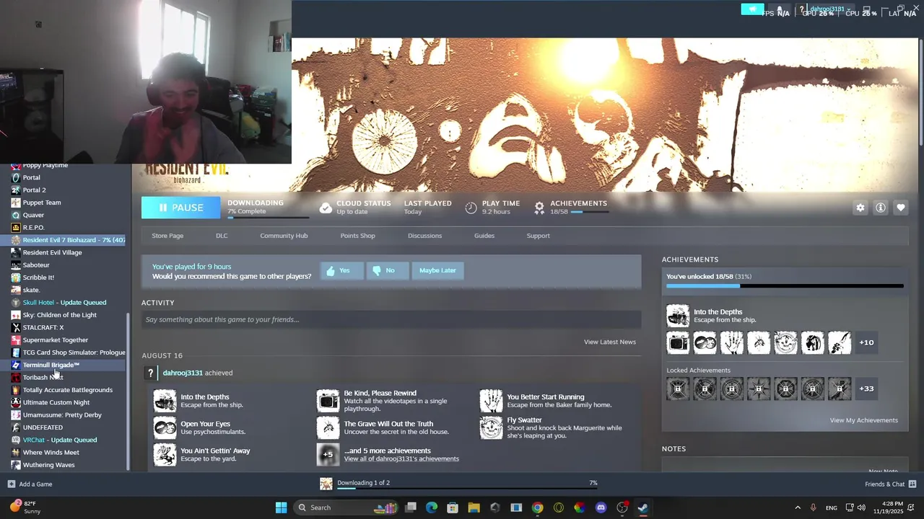
Task: Expand +10 more unlocked achievements
Action: (x=866, y=342)
